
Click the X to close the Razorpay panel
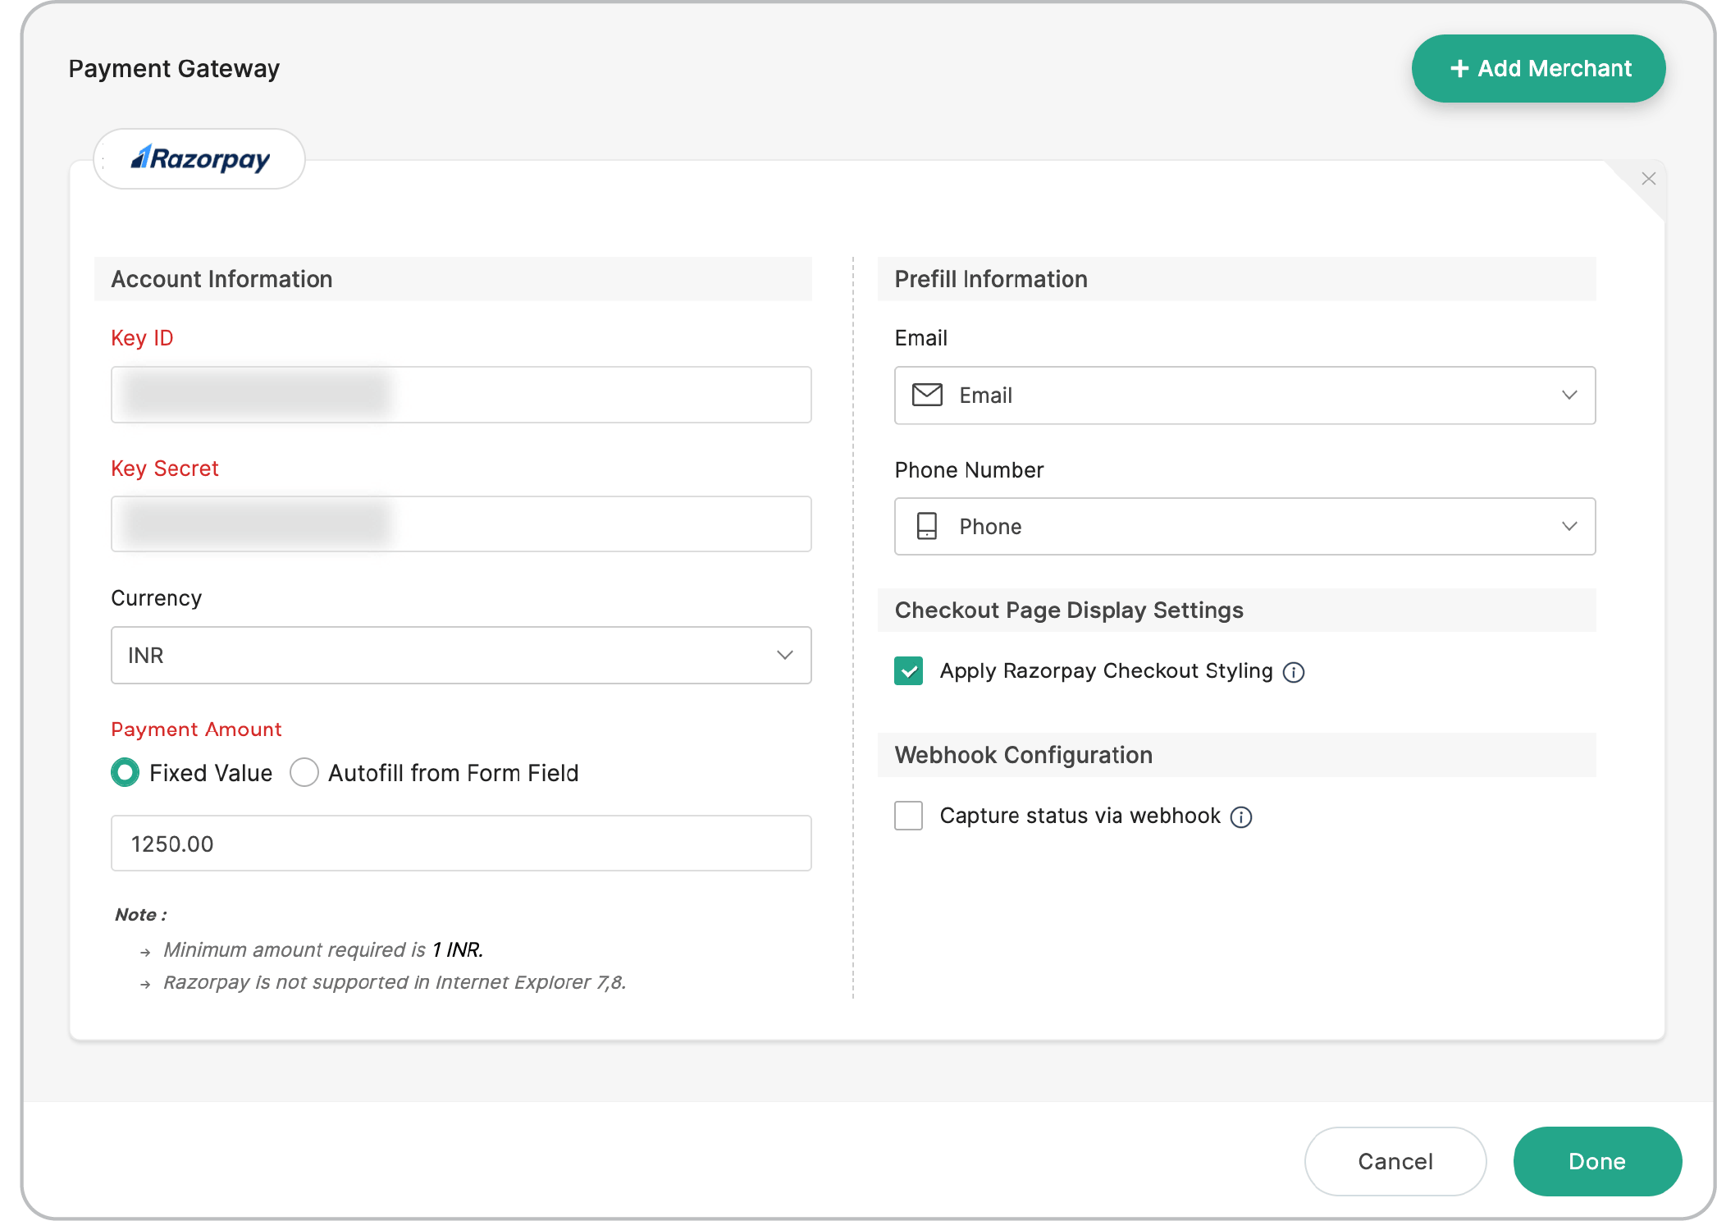coord(1649,178)
